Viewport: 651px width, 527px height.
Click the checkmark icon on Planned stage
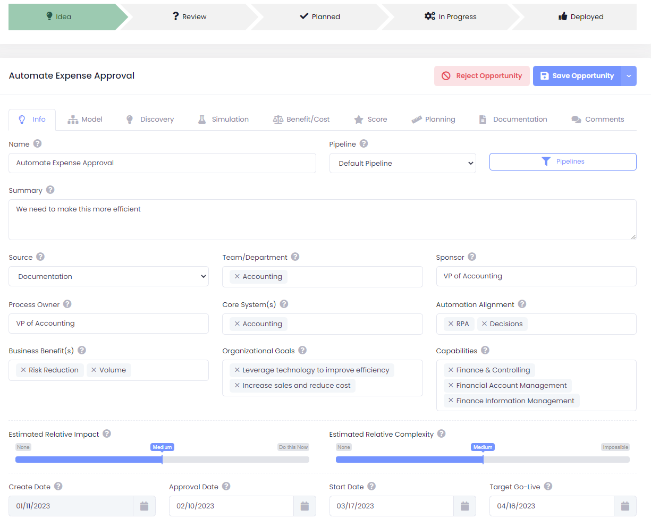click(x=305, y=16)
